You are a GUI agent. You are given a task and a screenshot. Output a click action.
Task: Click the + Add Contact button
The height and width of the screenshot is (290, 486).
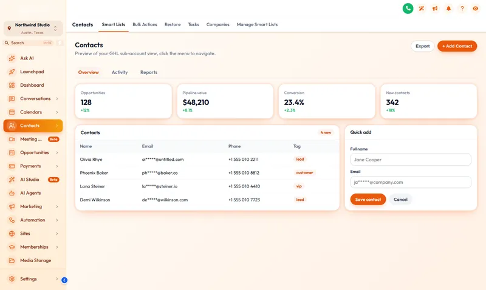pos(457,46)
